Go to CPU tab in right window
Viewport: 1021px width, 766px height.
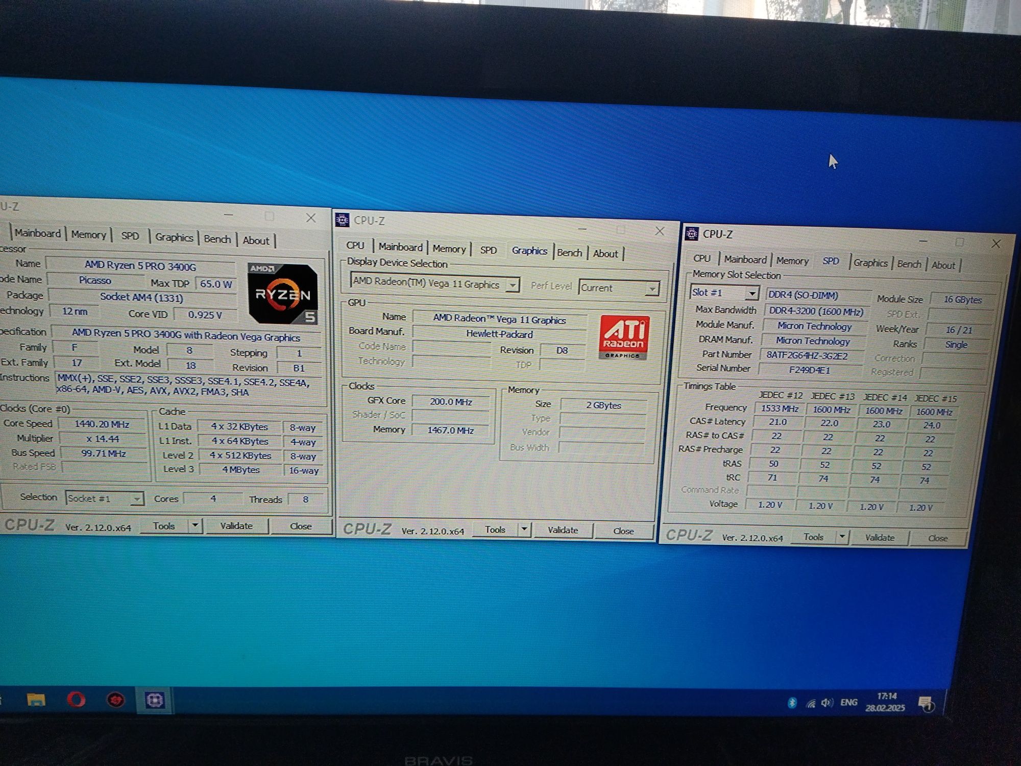coord(702,258)
